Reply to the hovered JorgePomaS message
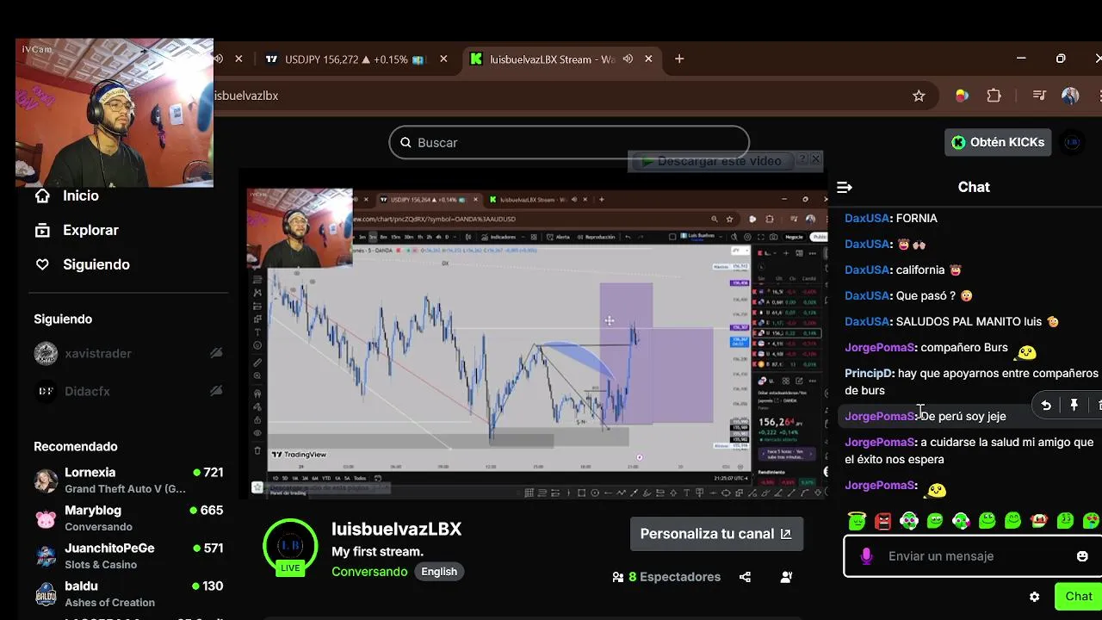1102x620 pixels. 1046,406
